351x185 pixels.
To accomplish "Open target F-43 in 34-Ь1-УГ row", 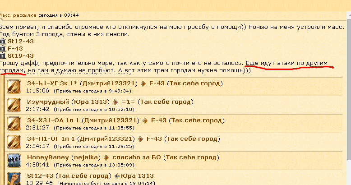I will click(157, 83).
